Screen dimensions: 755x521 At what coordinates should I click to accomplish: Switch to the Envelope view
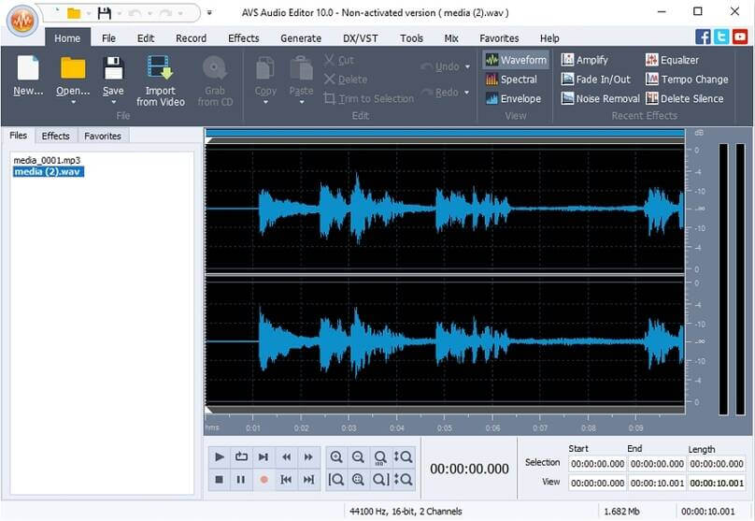tap(513, 98)
